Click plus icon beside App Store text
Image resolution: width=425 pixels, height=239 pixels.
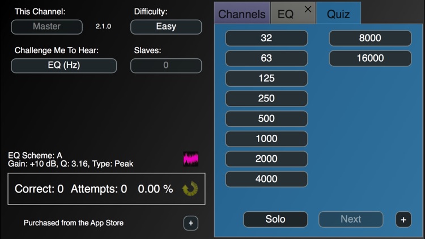coord(191,223)
